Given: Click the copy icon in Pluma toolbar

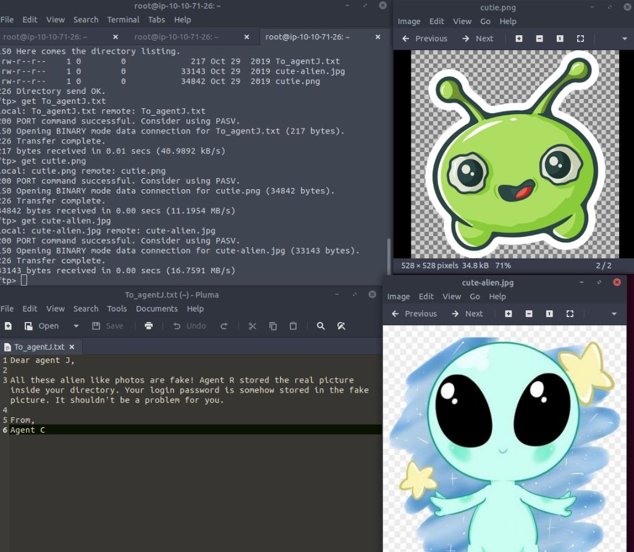Looking at the screenshot, I should pyautogui.click(x=273, y=326).
